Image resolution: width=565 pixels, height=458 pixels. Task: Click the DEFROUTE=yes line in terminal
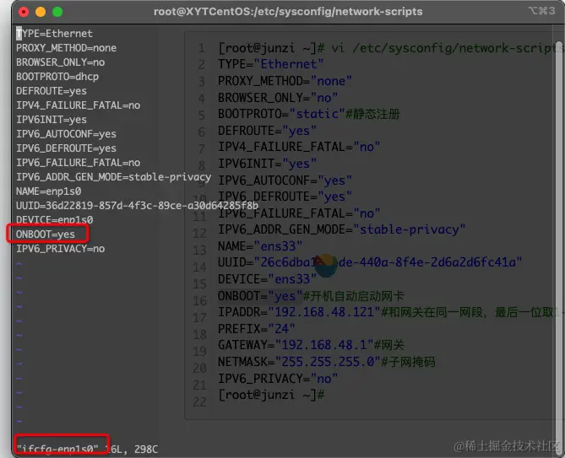(x=52, y=91)
